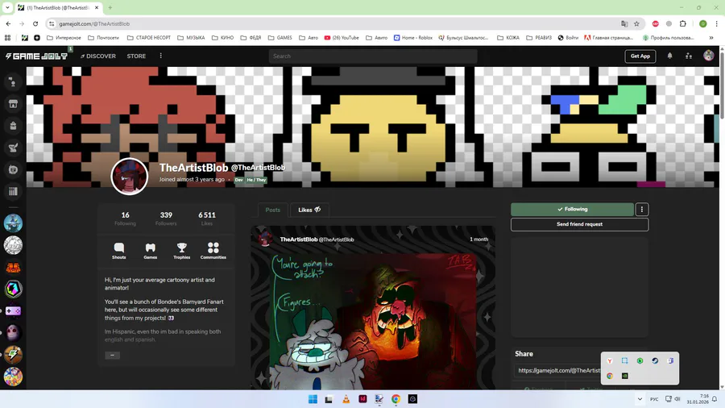
Task: Open the GAMES bookmarks folder
Action: tap(280, 38)
